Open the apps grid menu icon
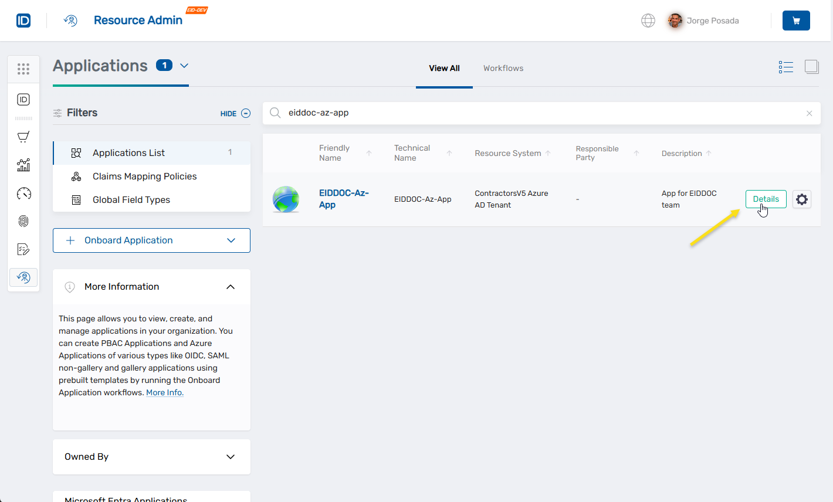This screenshot has height=502, width=833. tap(23, 69)
